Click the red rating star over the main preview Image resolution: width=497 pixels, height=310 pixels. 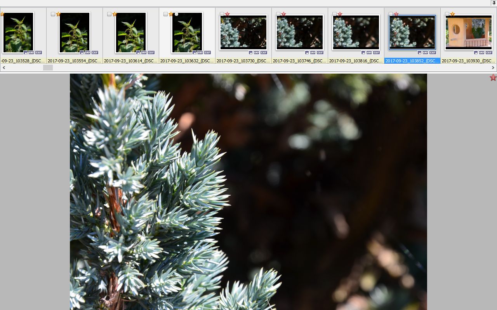click(493, 78)
